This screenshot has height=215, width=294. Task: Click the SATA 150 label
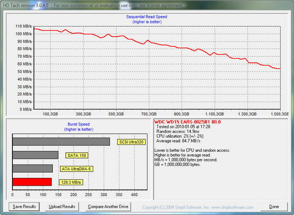click(x=76, y=155)
